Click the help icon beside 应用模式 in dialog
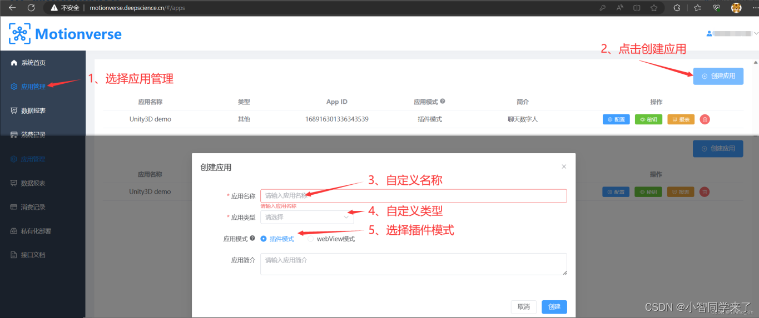Screen dimensions: 759x318 point(252,239)
